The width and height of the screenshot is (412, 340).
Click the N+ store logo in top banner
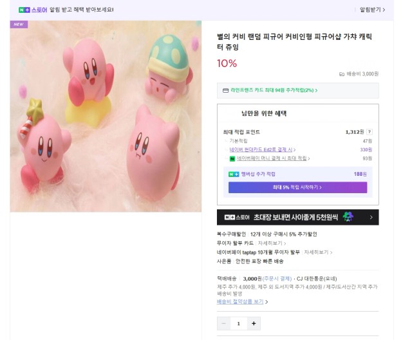point(33,10)
